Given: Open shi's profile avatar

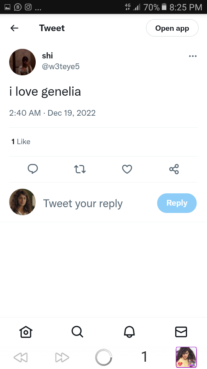Looking at the screenshot, I should click(22, 62).
